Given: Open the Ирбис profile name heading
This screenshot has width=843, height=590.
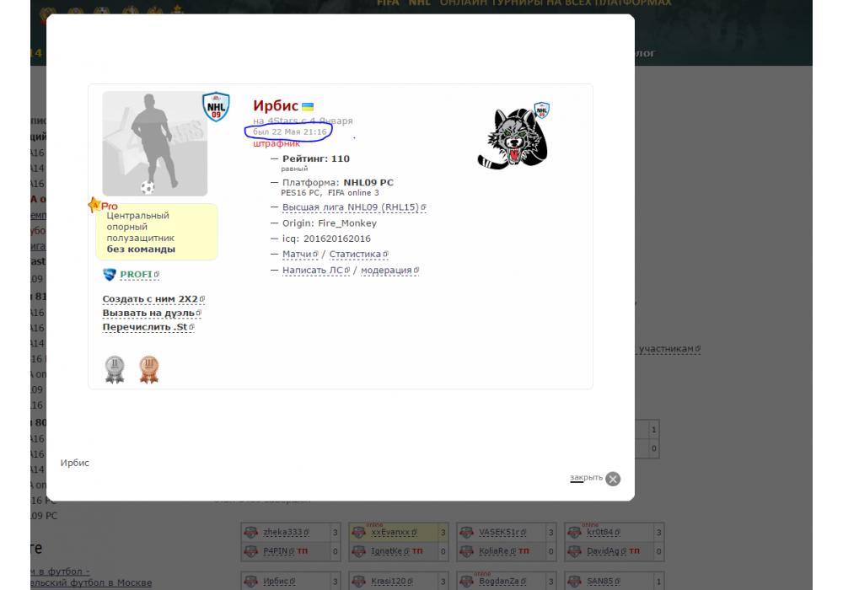Looking at the screenshot, I should [x=276, y=105].
